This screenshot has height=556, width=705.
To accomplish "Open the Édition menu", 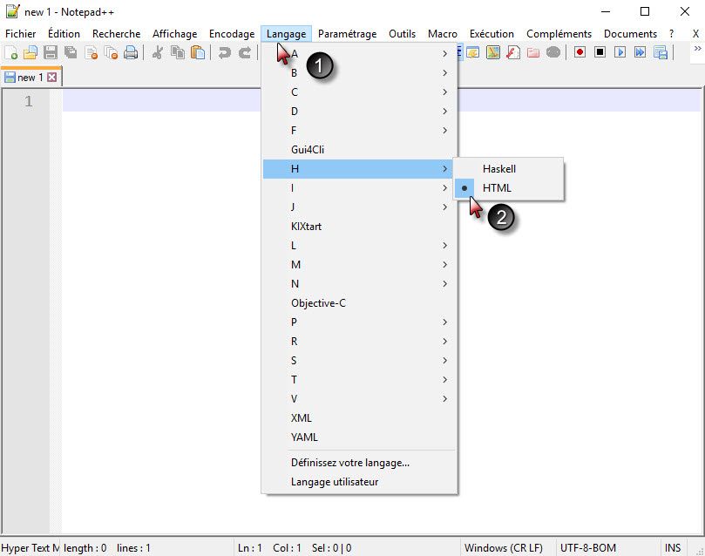I will [x=64, y=34].
